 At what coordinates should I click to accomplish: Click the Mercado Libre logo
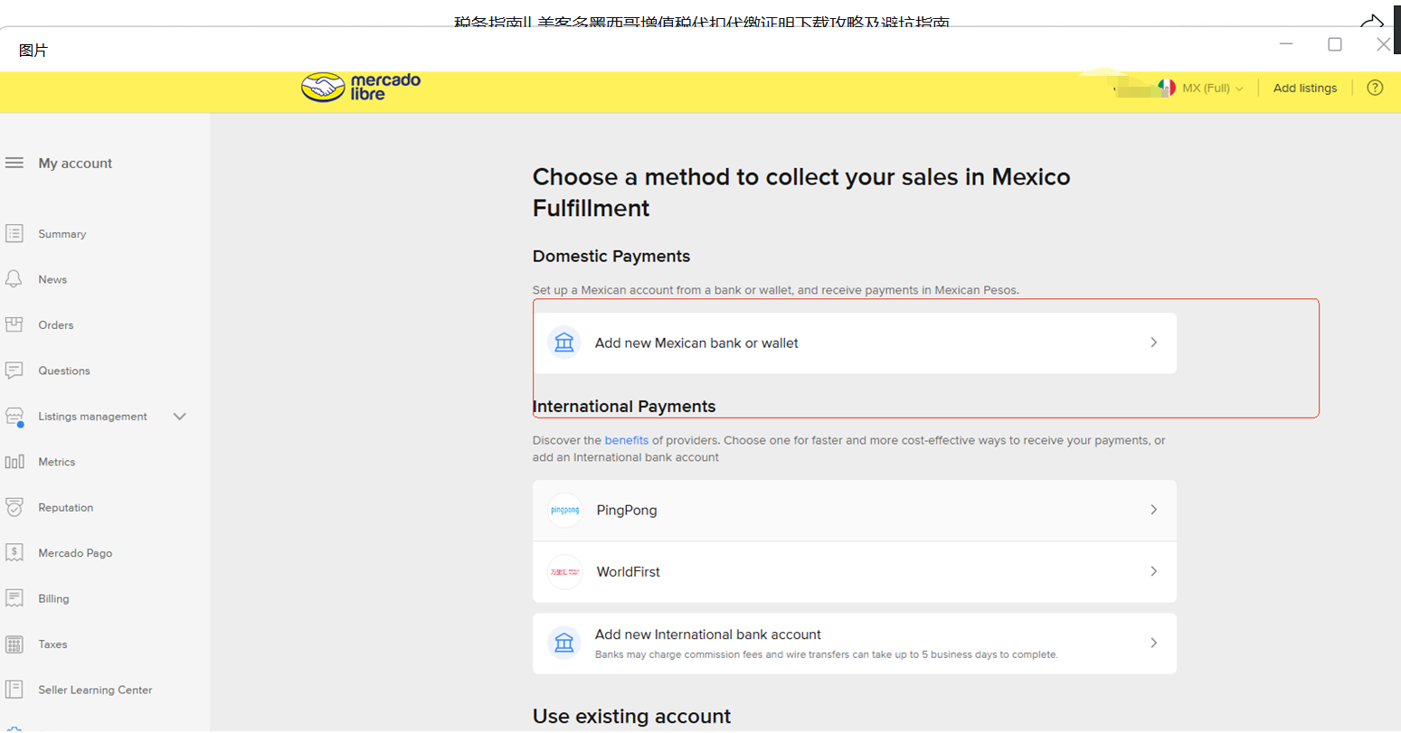(x=361, y=87)
